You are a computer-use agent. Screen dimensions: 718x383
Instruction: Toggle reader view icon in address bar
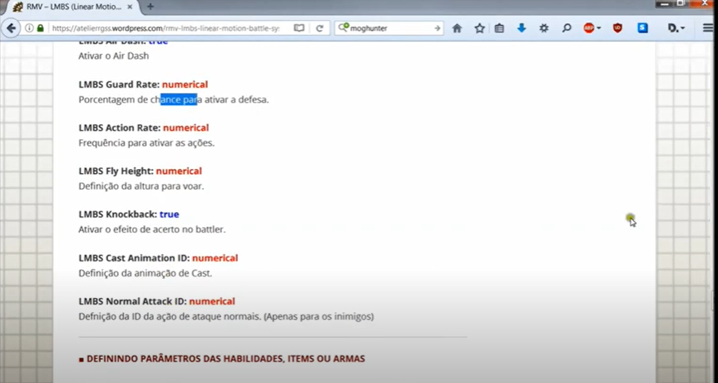(299, 28)
